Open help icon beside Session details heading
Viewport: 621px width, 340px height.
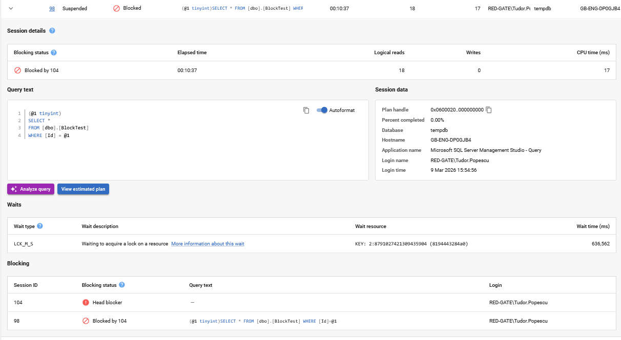[x=52, y=31]
